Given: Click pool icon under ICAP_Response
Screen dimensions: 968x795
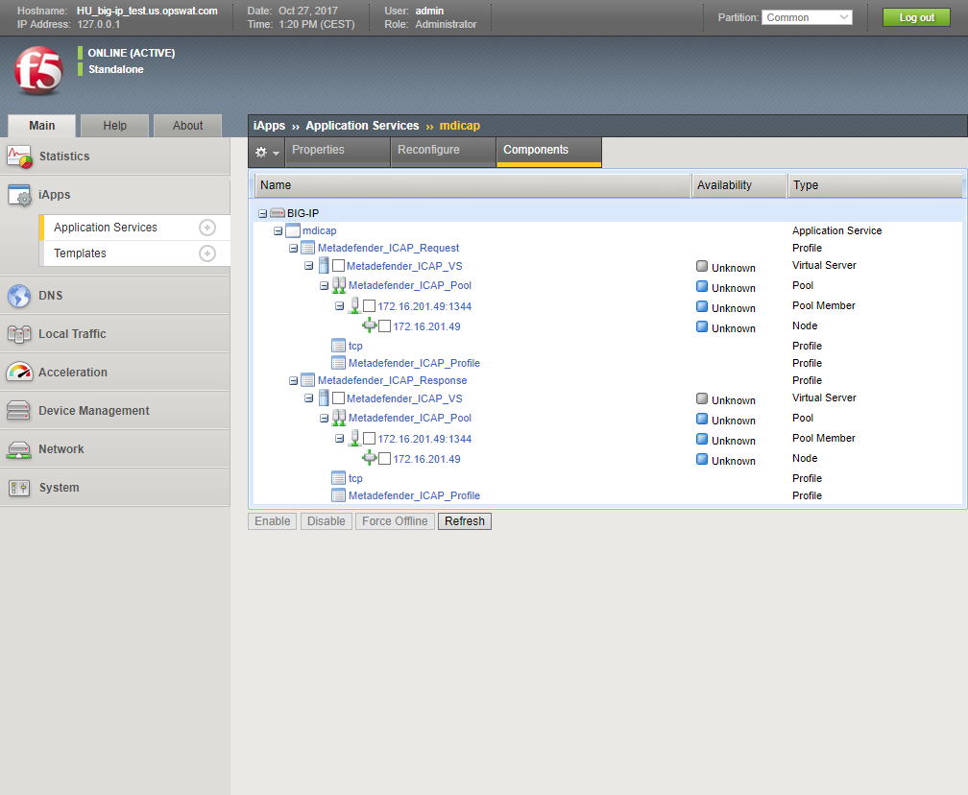Looking at the screenshot, I should (339, 418).
